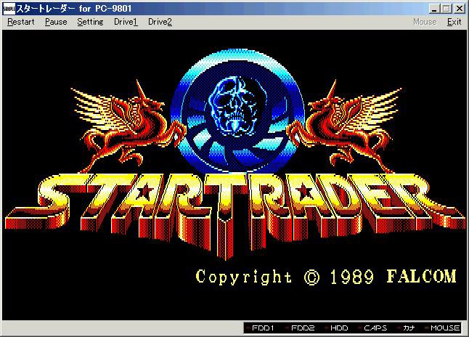Close the emulator window

pyautogui.click(x=459, y=9)
